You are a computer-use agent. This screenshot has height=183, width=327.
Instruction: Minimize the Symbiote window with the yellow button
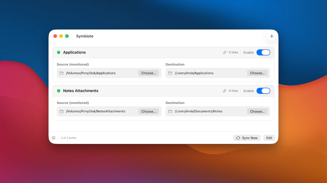[x=61, y=36]
